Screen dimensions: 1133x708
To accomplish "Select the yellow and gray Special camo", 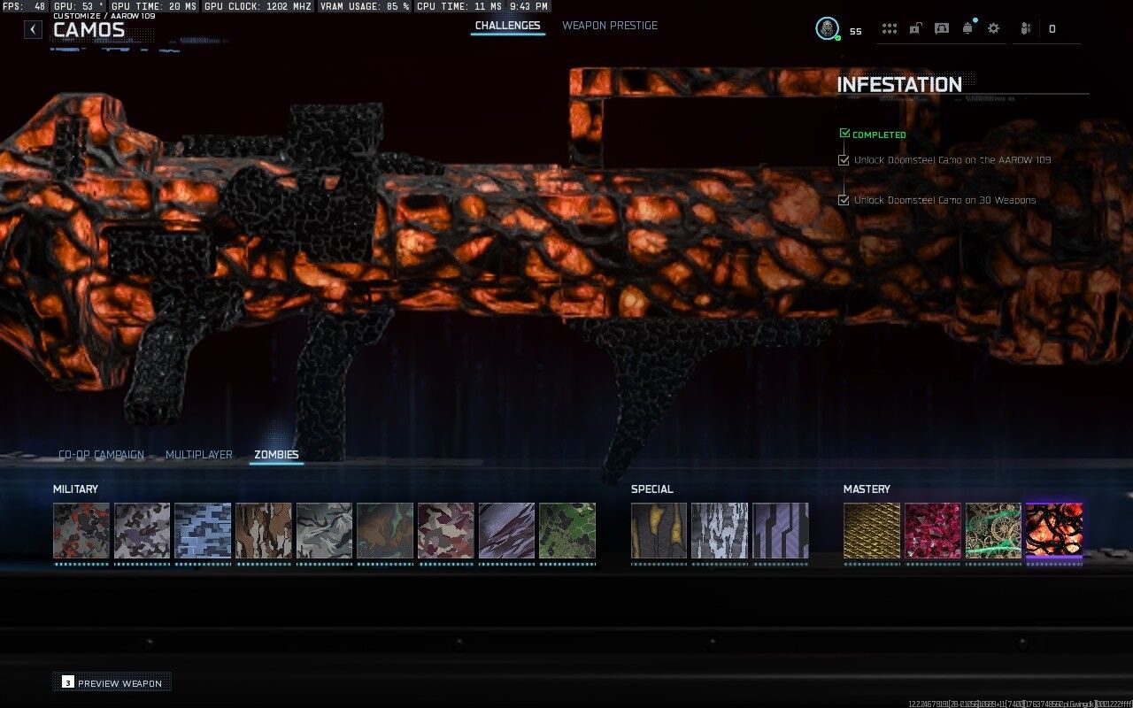I will pyautogui.click(x=659, y=531).
